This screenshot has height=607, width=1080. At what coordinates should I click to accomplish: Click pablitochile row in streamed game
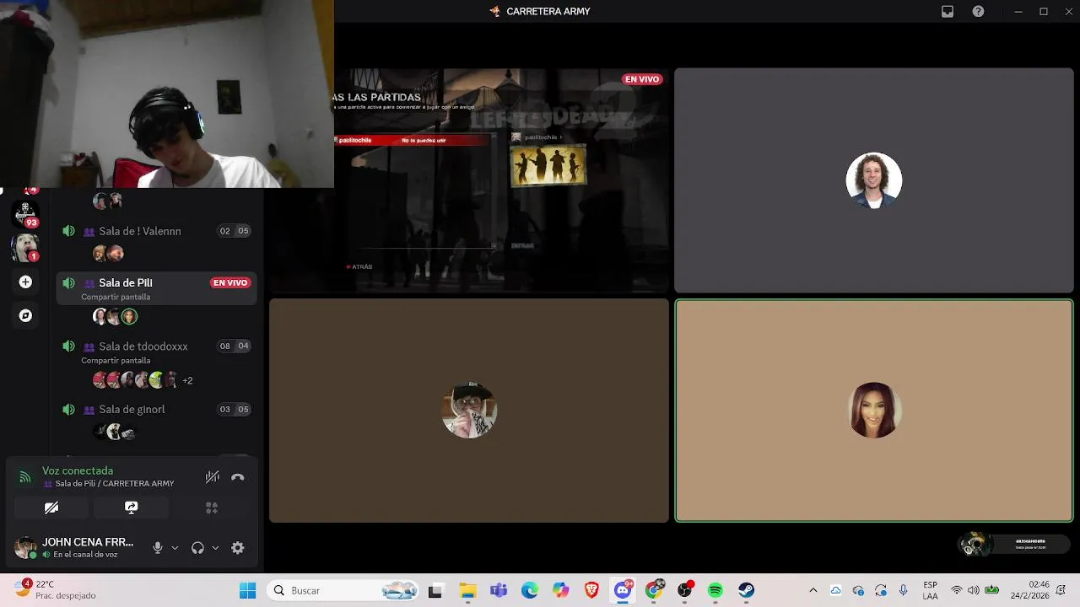click(x=412, y=140)
